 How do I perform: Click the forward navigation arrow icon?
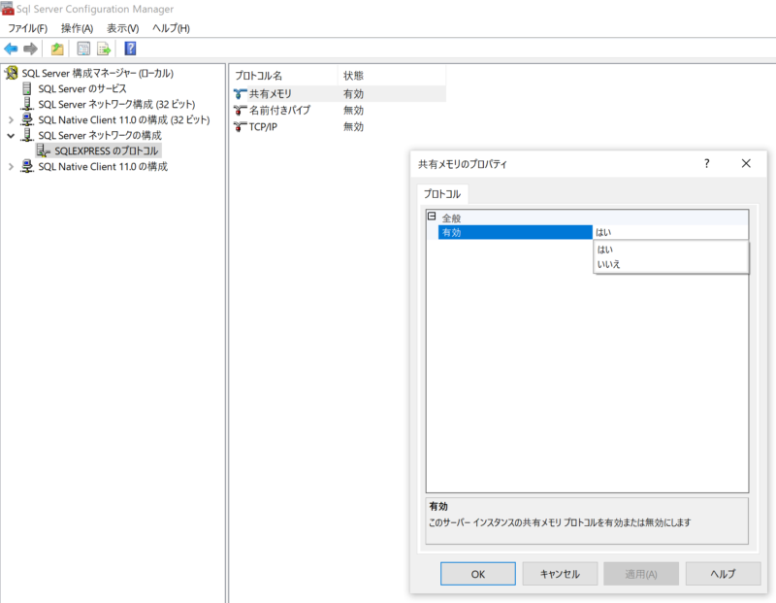coord(31,49)
